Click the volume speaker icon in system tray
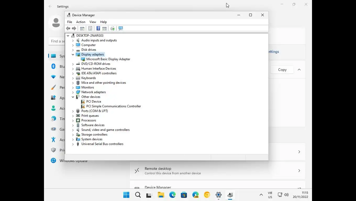Screen dimensions: 356x201 (x=286, y=195)
